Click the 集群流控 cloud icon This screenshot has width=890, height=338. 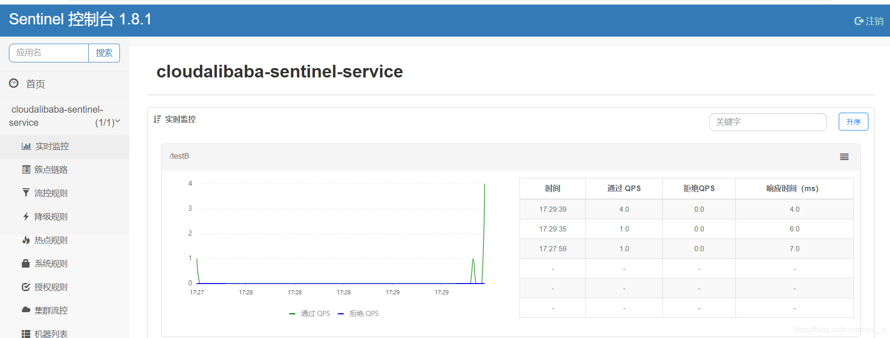(26, 310)
